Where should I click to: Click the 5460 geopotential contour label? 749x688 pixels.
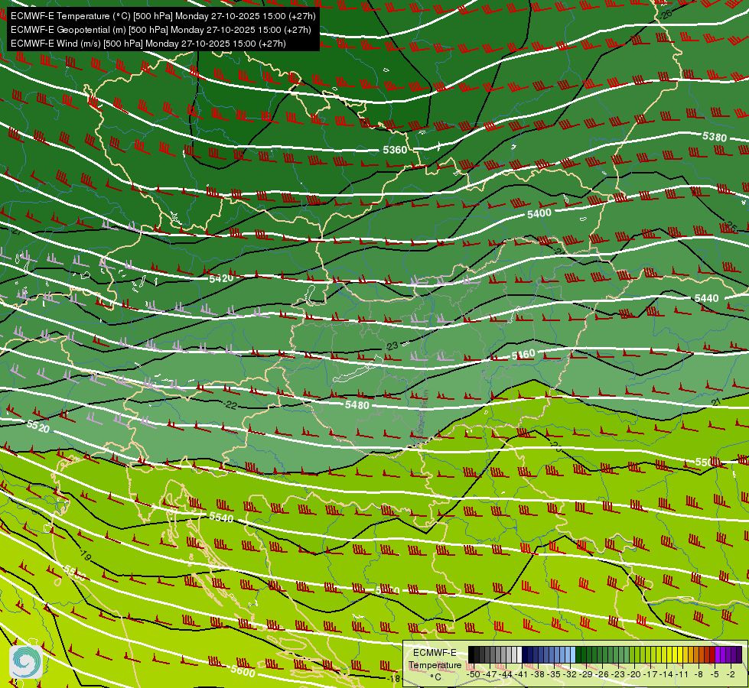(x=523, y=355)
